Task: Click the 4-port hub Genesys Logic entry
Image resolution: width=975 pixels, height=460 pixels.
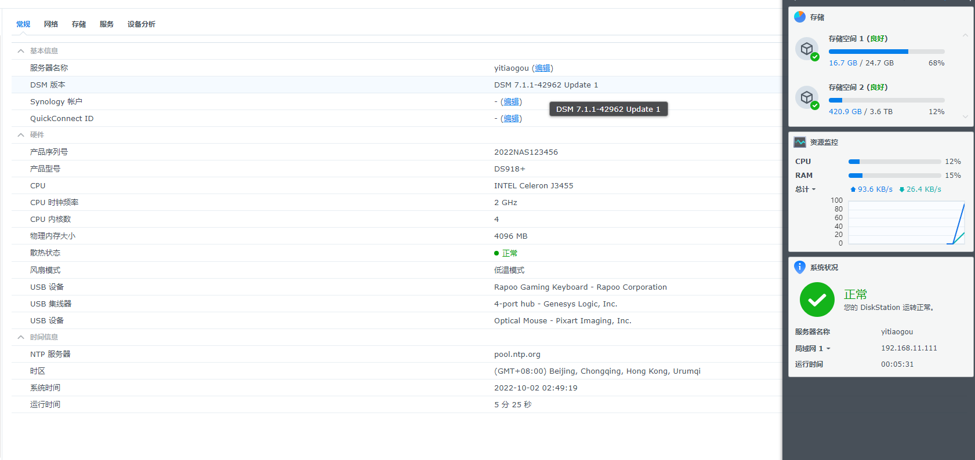Action: click(556, 304)
